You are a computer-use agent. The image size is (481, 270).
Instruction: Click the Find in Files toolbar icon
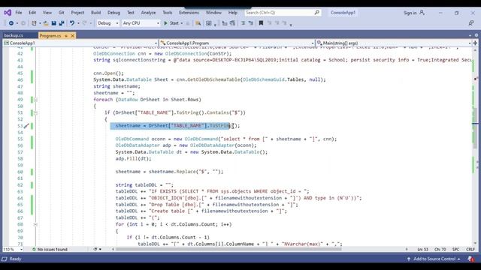[198, 23]
